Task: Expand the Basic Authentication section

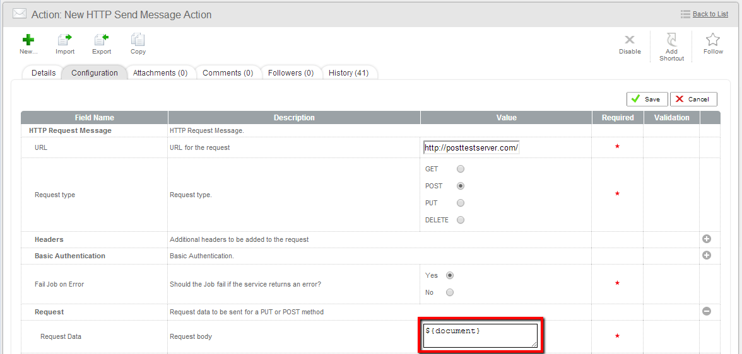Action: pos(707,256)
